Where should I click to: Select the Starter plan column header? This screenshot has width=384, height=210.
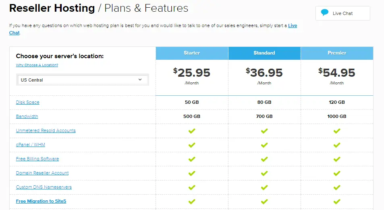pos(192,53)
